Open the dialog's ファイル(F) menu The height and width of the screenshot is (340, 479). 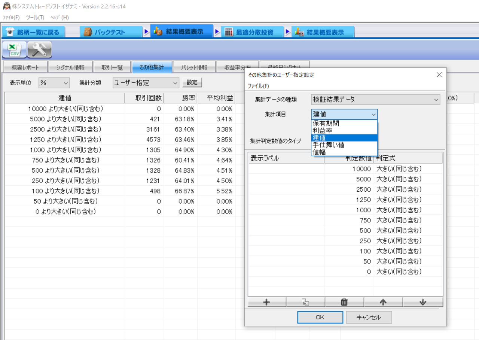[x=258, y=86]
